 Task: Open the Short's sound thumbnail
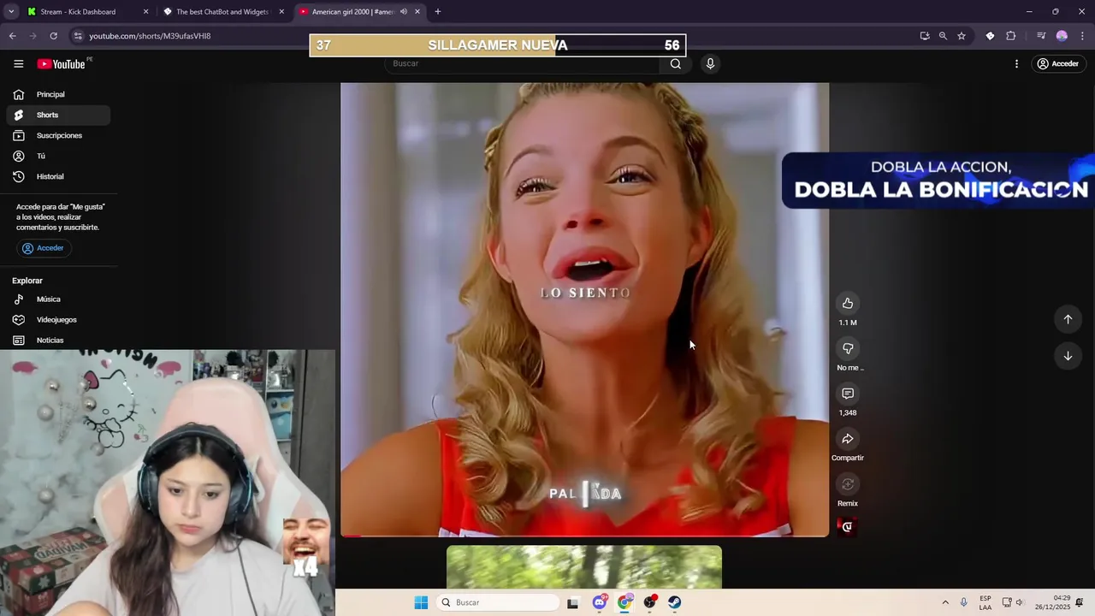coord(847,526)
